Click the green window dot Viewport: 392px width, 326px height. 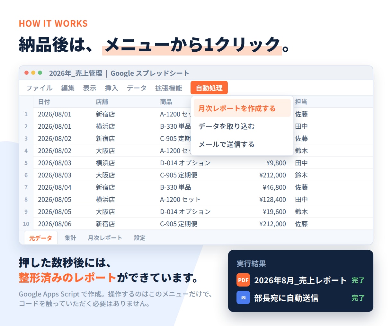[x=40, y=73]
